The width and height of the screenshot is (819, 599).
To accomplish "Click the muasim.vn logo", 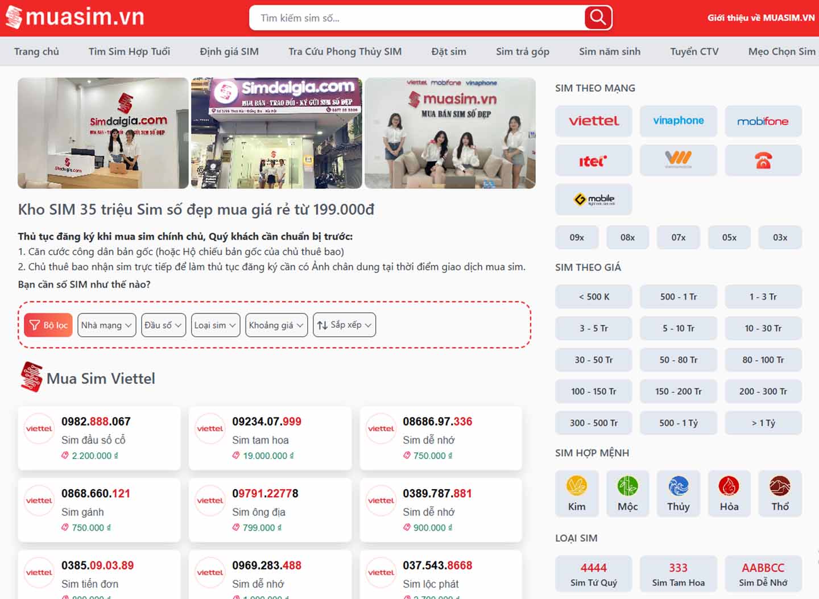I will 75,17.
